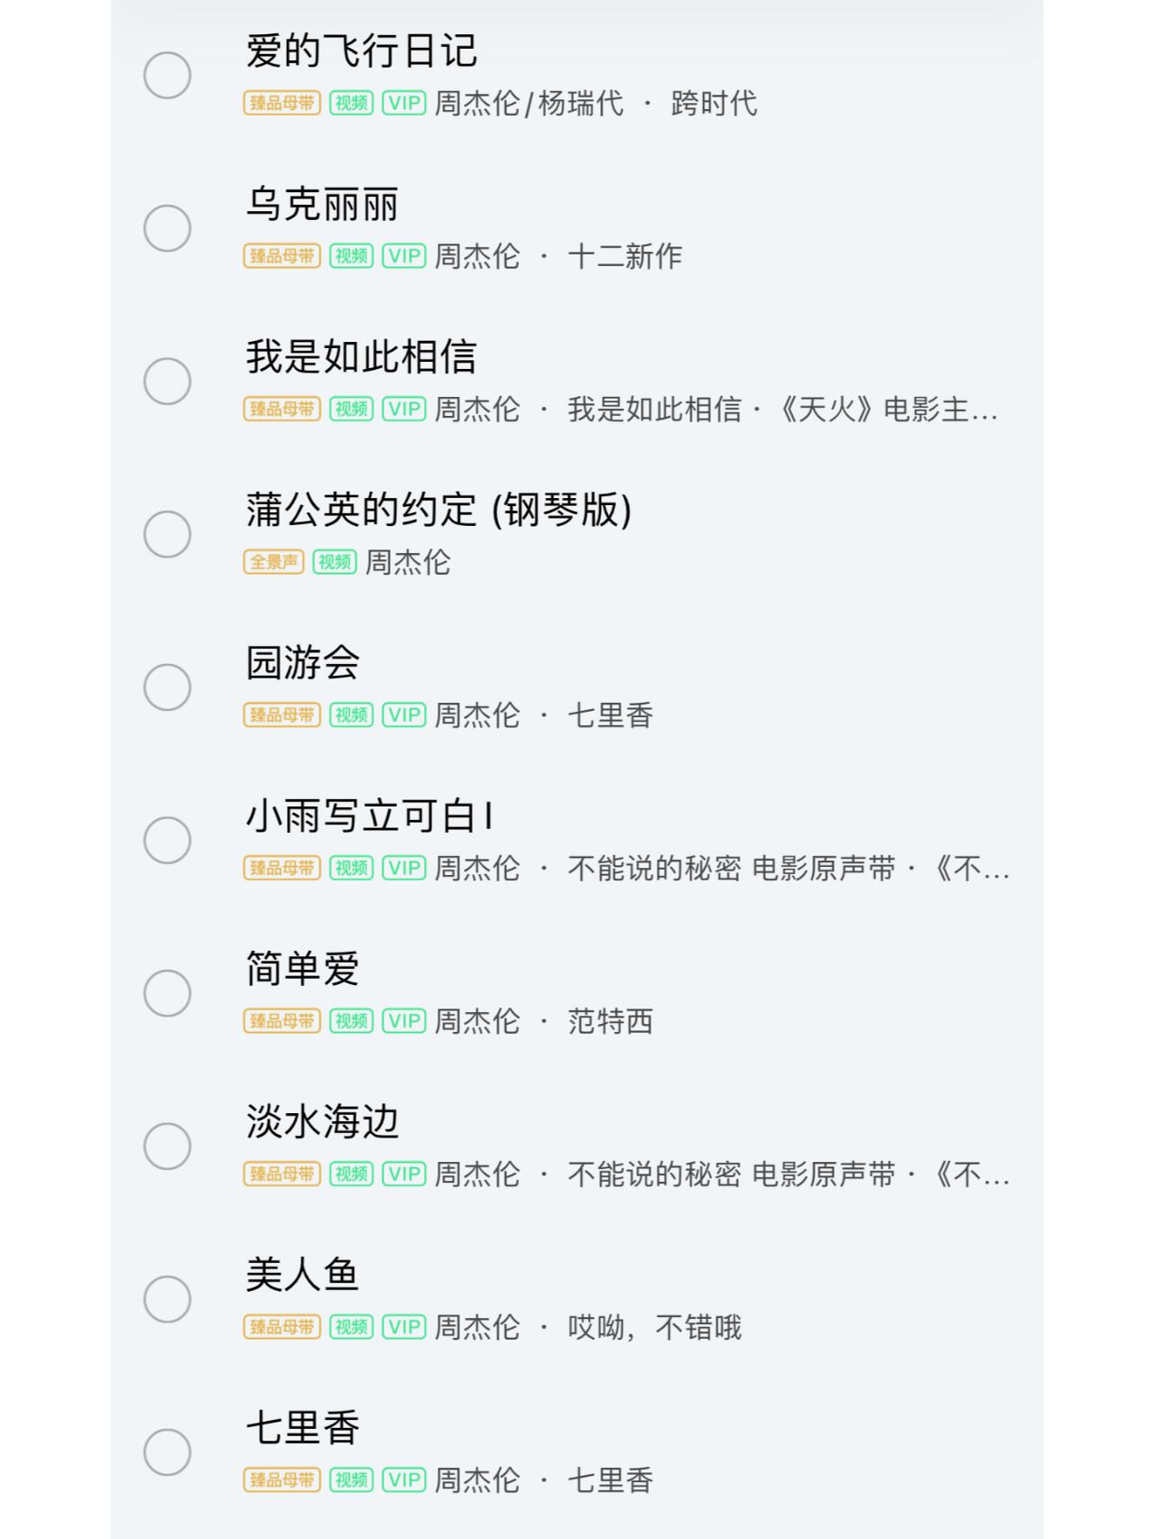Select the circle for 小雨写立可白 I
The image size is (1155, 1539).
(167, 840)
